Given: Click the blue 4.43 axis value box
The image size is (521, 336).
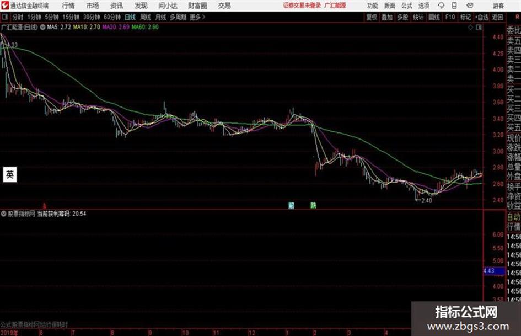Looking at the screenshot, I should [x=494, y=271].
